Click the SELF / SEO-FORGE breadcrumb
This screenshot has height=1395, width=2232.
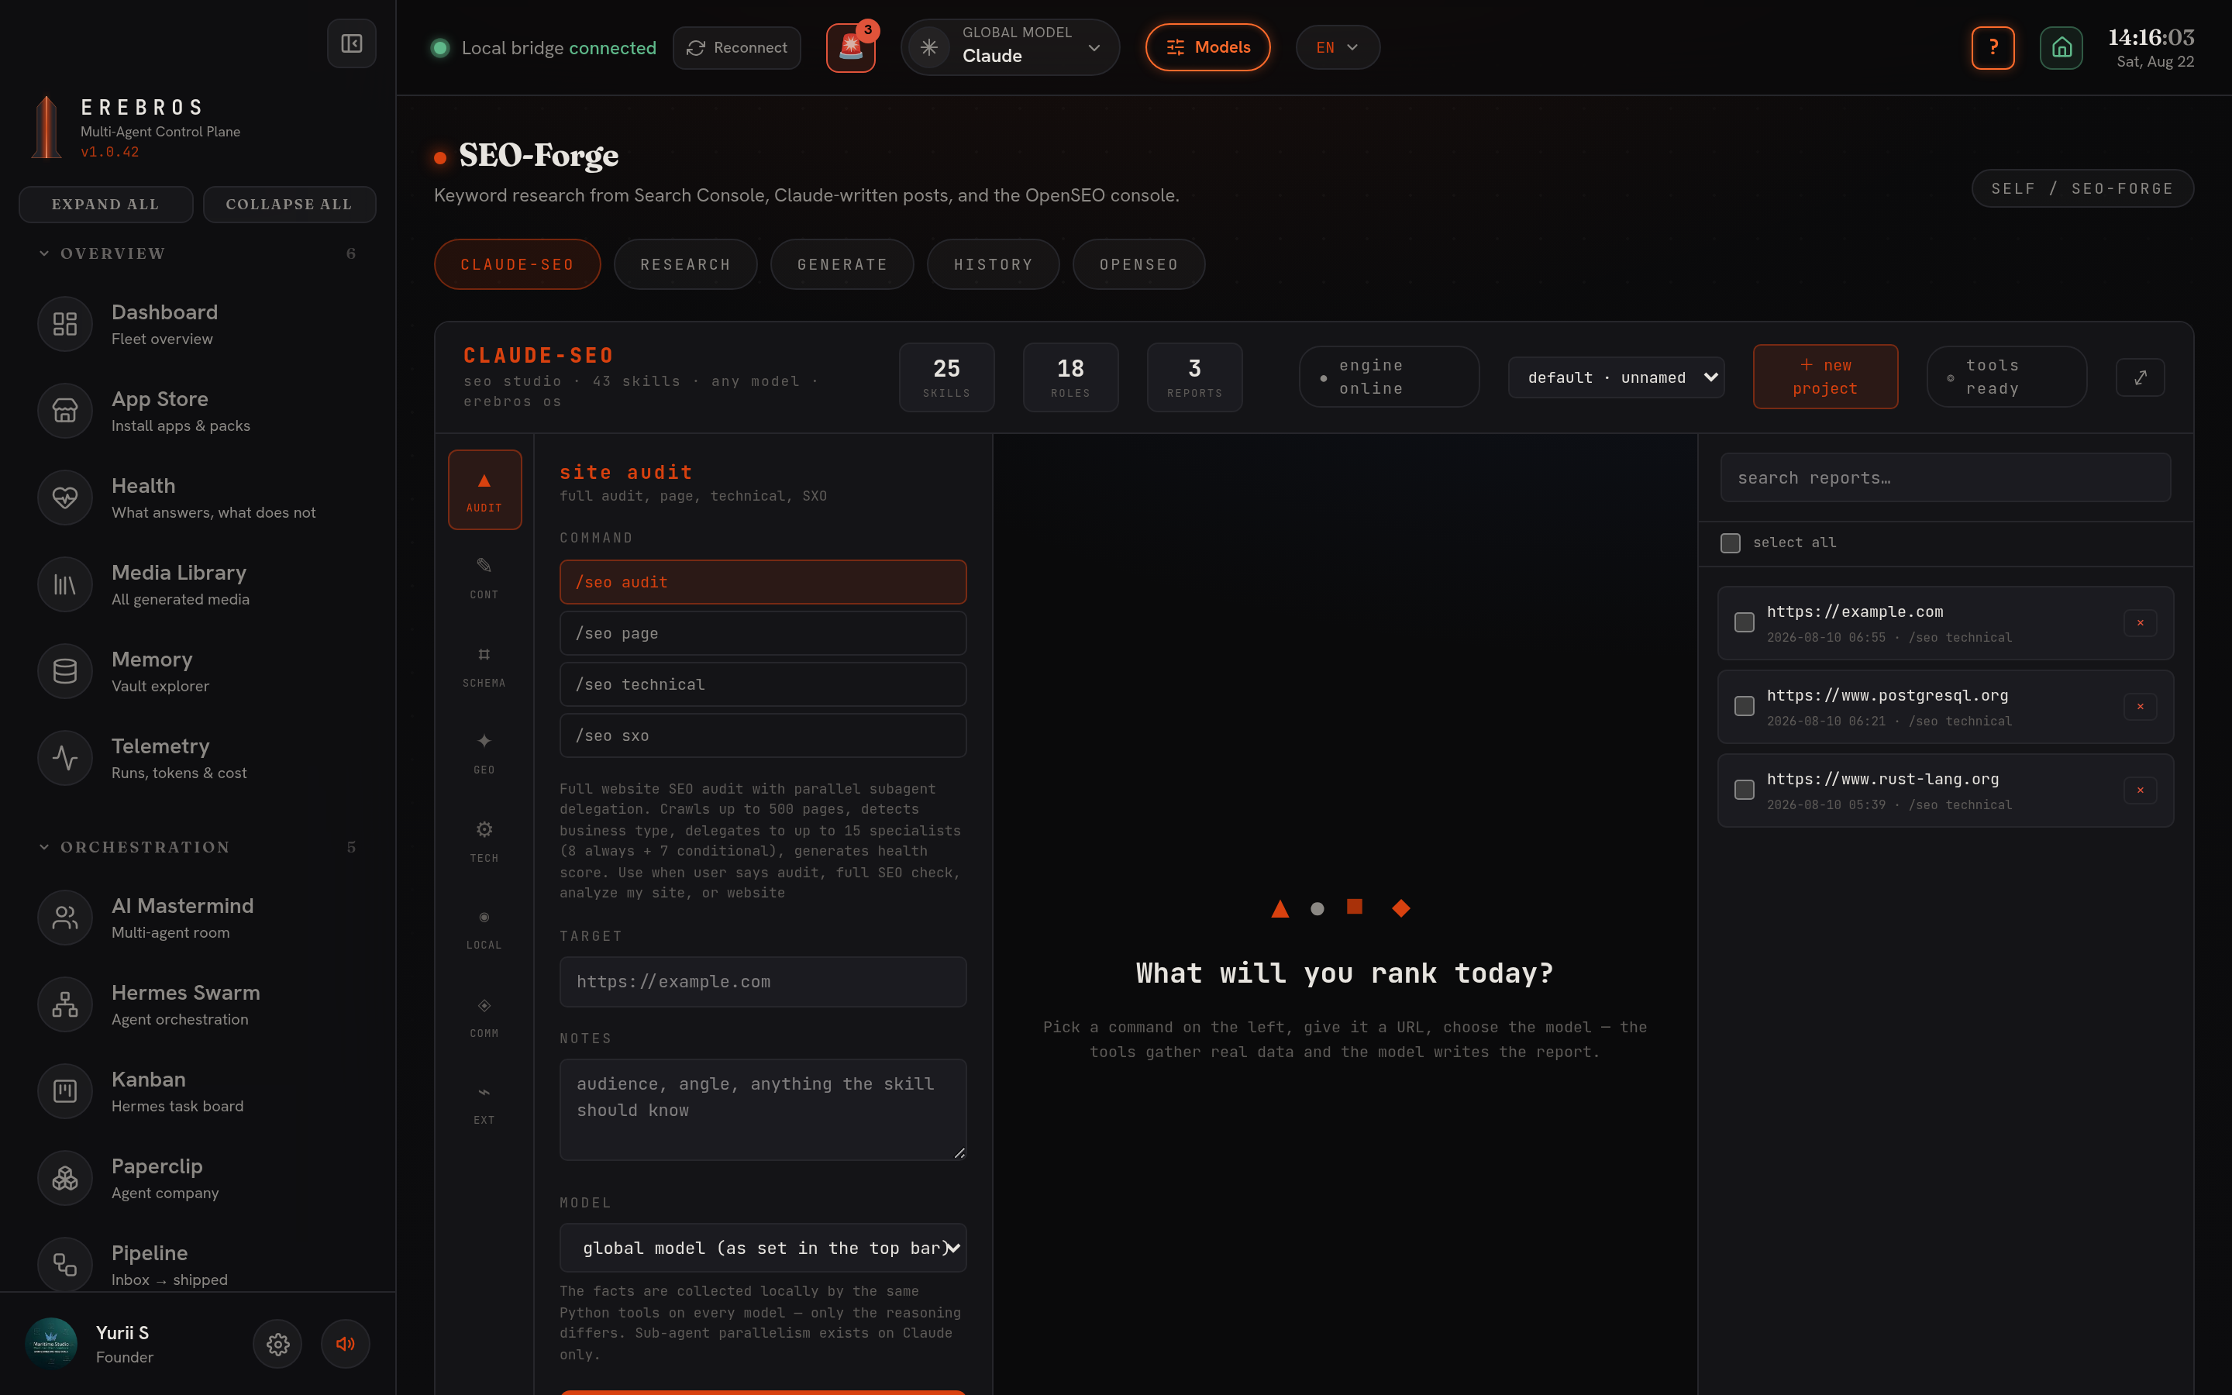tap(2082, 188)
